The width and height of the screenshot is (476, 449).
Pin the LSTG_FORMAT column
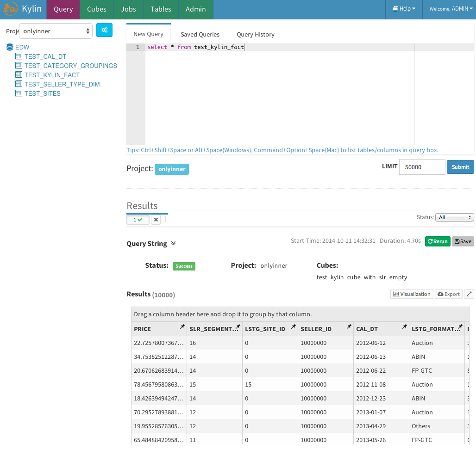(x=460, y=326)
